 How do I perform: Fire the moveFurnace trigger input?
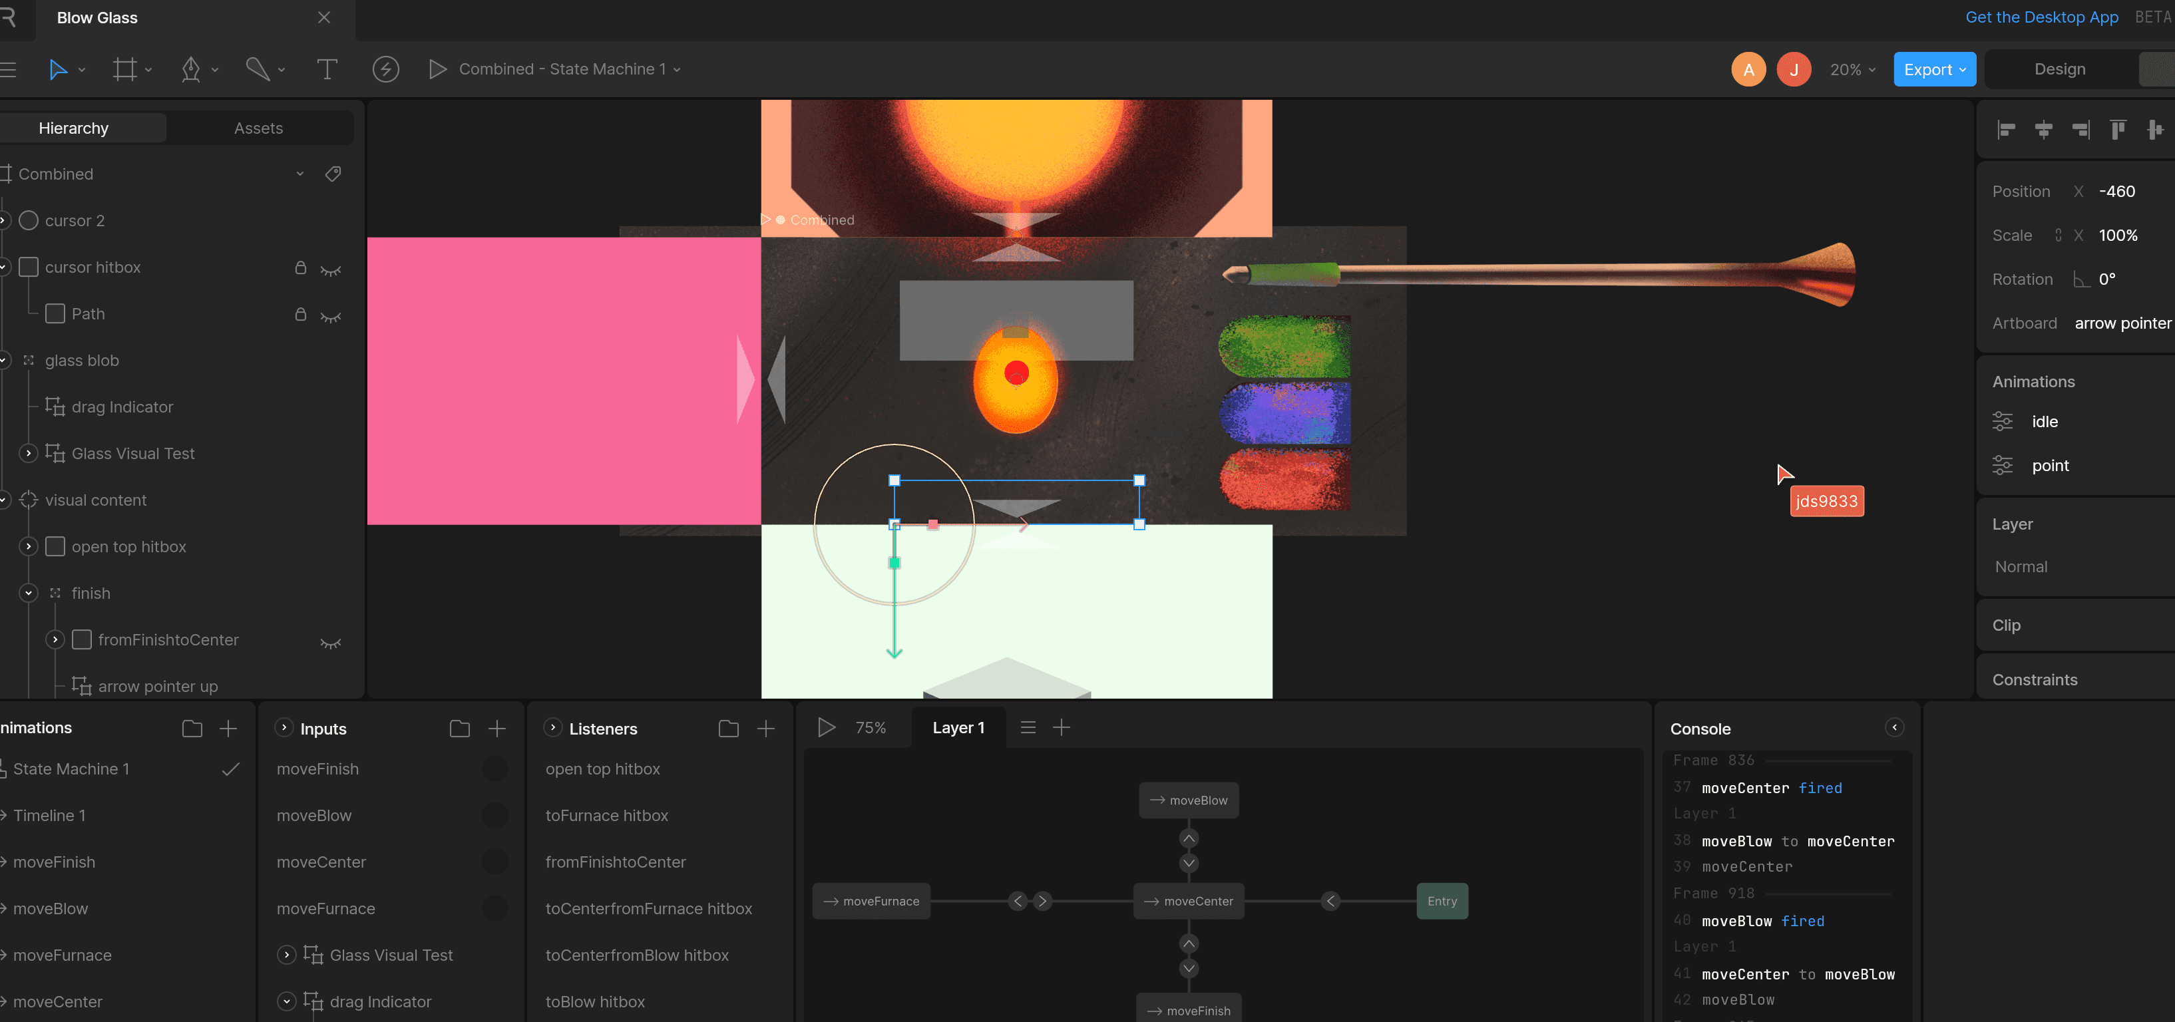coord(494,908)
